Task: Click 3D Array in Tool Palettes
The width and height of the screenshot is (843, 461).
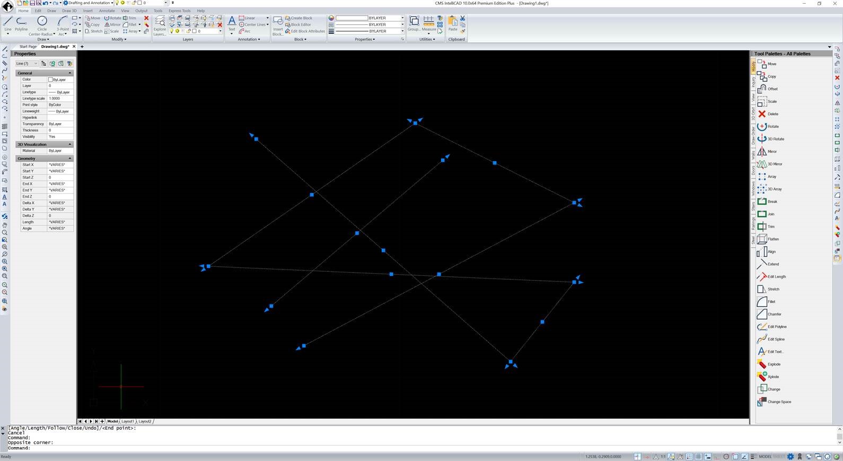Action: tap(769, 189)
